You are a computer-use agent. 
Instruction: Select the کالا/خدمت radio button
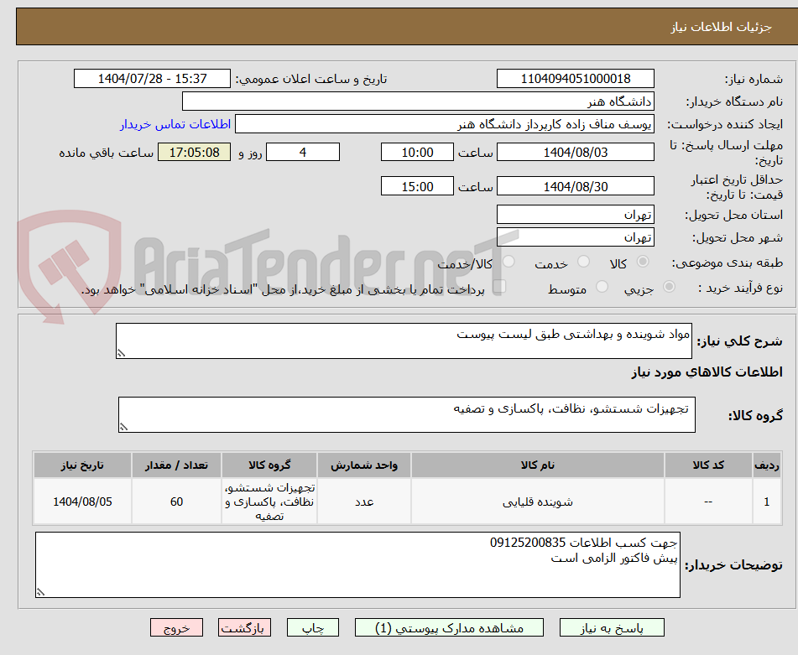(x=509, y=261)
